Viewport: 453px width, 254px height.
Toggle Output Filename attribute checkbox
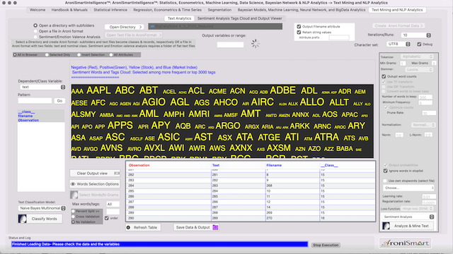[x=299, y=27]
